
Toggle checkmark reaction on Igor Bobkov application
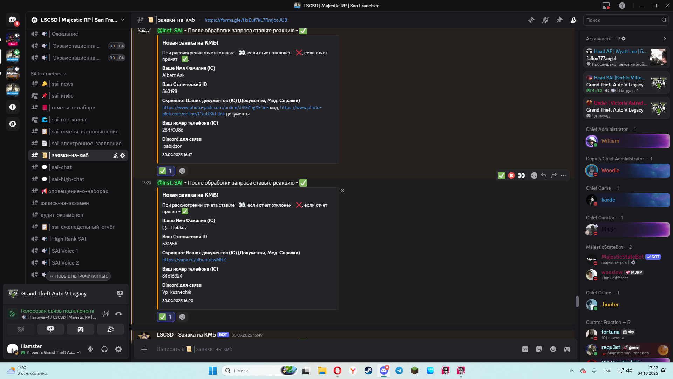[x=166, y=317]
